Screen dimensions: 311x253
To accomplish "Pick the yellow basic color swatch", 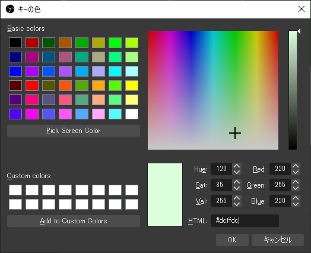I will click(132, 86).
